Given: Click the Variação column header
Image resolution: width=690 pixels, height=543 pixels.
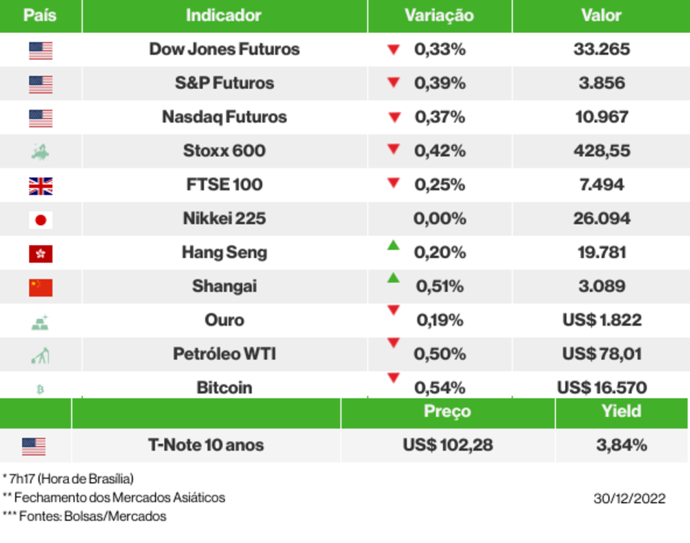Looking at the screenshot, I should pos(439,16).
